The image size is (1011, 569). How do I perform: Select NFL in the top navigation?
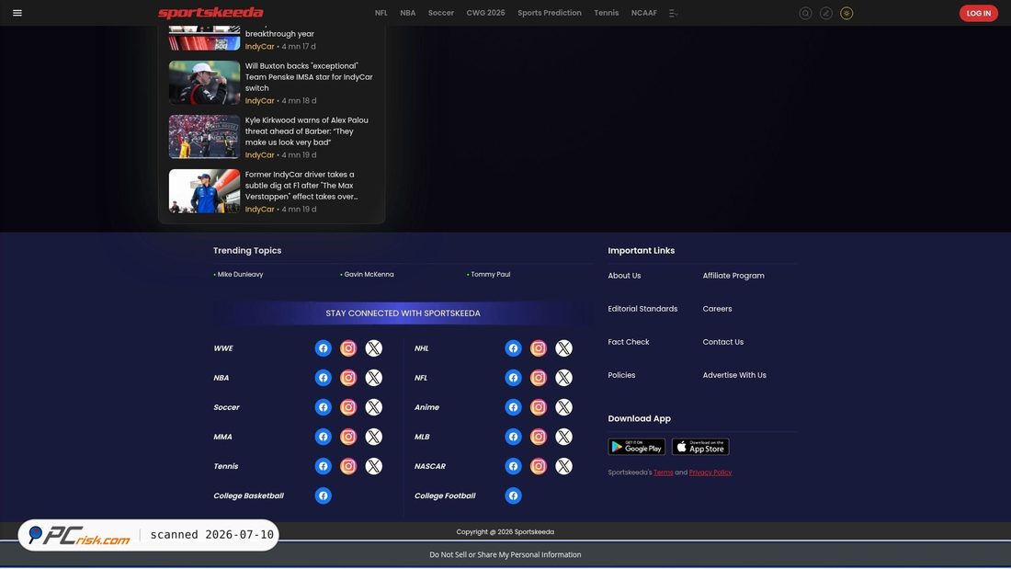click(381, 13)
